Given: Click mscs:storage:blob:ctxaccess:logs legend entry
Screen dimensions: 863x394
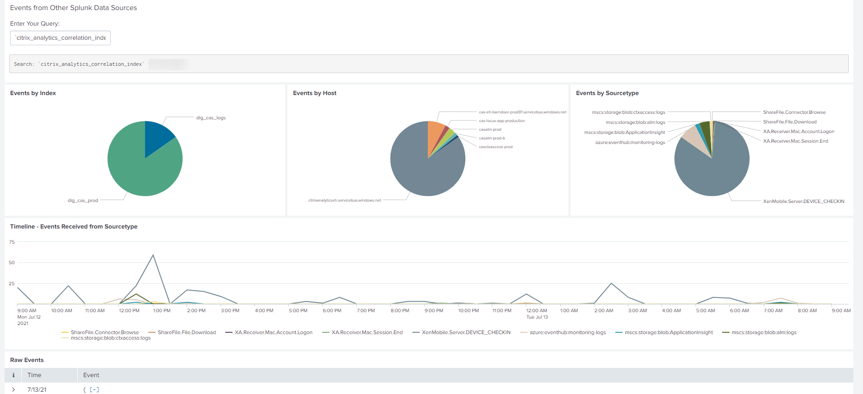Looking at the screenshot, I should [x=110, y=338].
